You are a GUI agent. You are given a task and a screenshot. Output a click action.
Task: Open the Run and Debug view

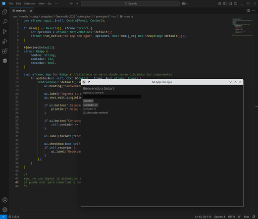tap(5, 41)
